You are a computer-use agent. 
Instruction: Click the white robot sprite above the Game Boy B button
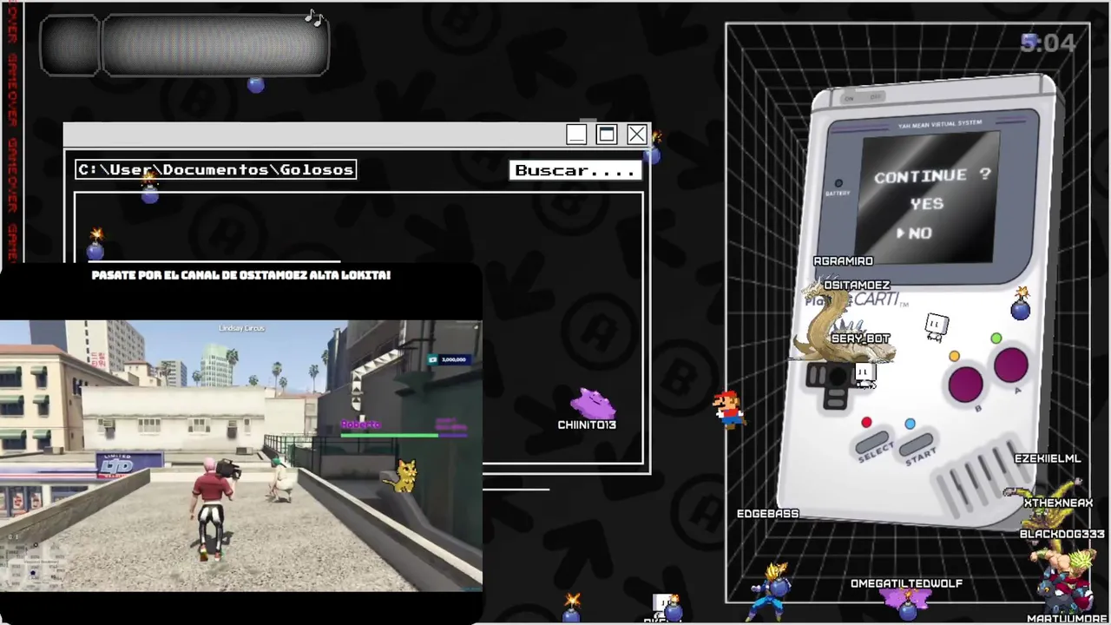pyautogui.click(x=936, y=327)
